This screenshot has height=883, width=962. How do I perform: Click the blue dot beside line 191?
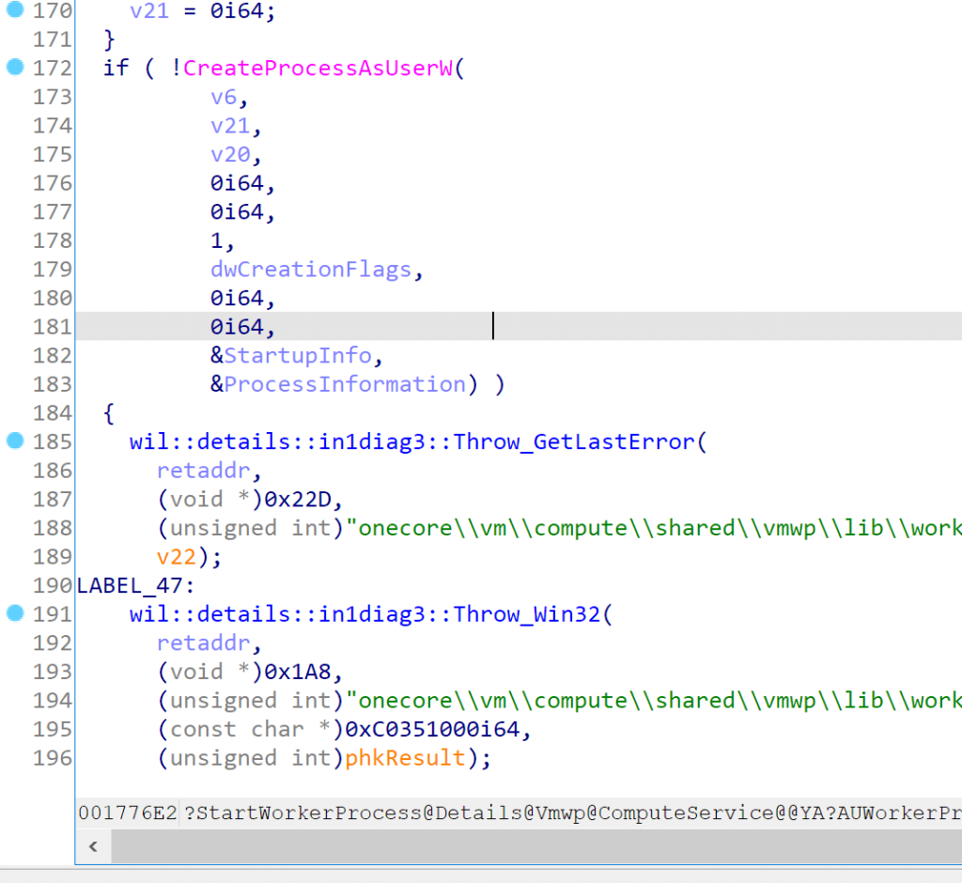click(x=13, y=613)
